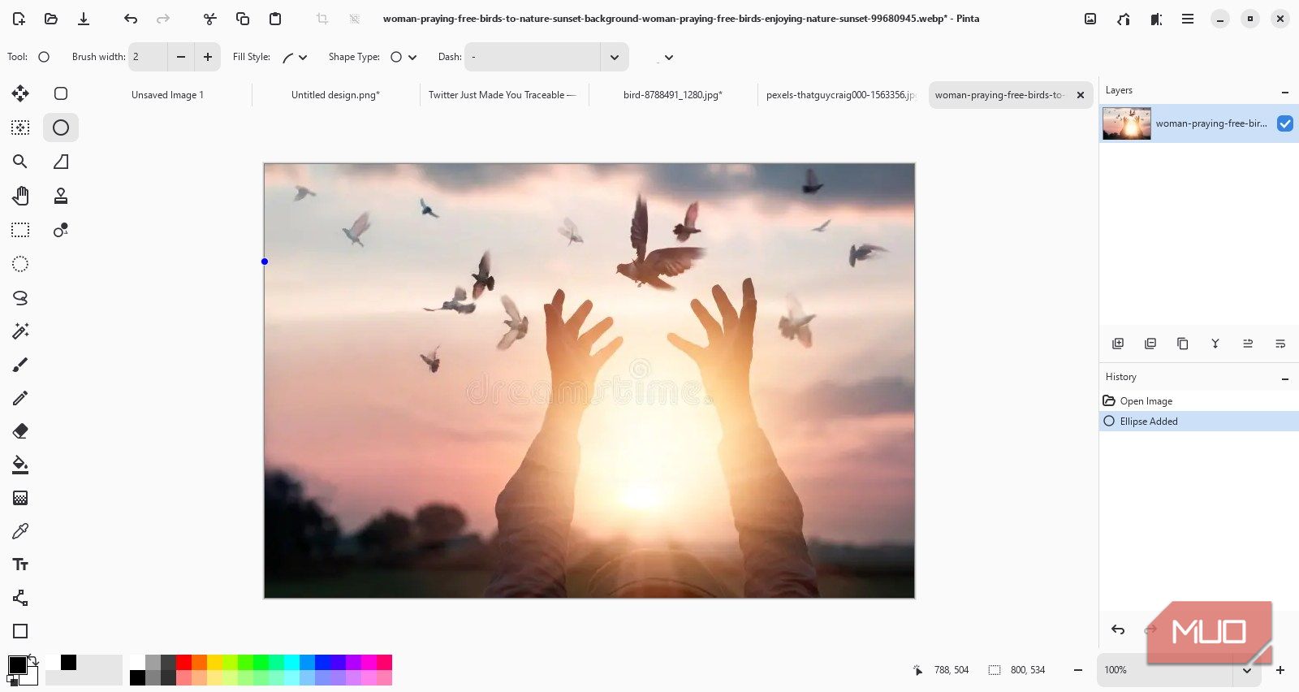
Task: Select the Pan hand tool
Action: (20, 196)
